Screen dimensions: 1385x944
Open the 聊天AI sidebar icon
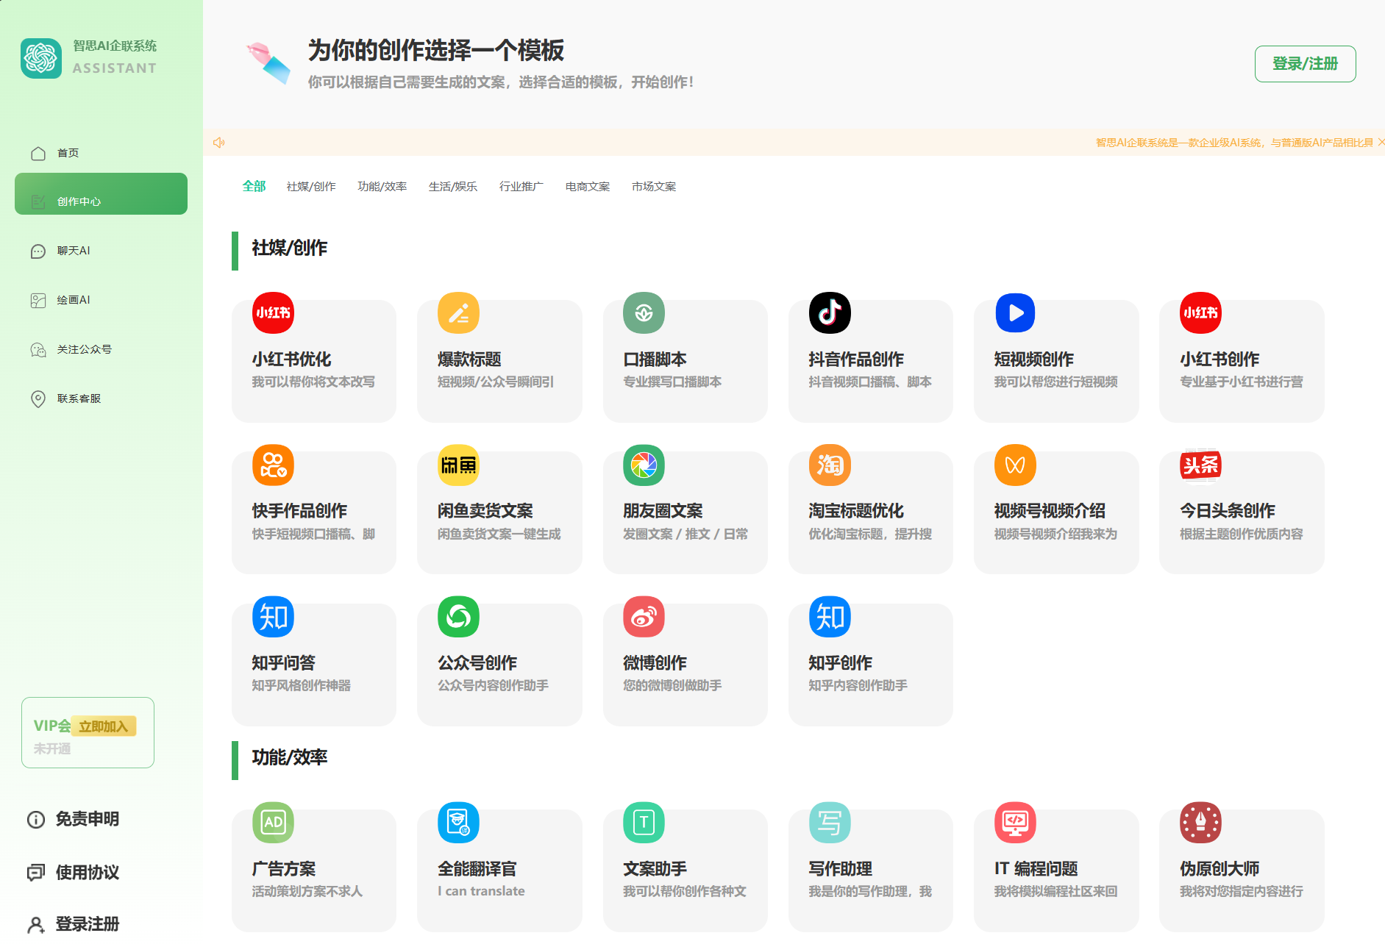(x=38, y=251)
